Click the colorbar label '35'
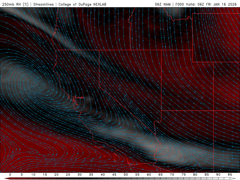Screen dimensions: 240x180 91,175
